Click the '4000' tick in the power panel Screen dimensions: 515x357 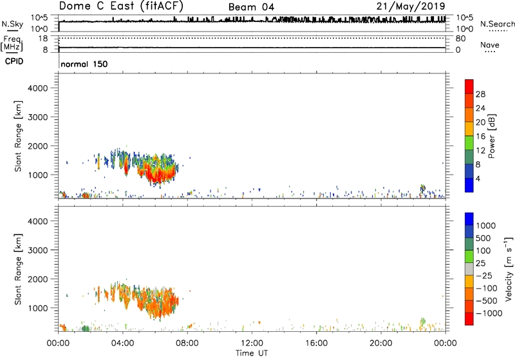click(x=37, y=88)
